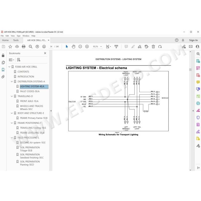This screenshot has height=201, width=201.
Task: Collapse the right tools pane arrow
Action: coord(193,111)
